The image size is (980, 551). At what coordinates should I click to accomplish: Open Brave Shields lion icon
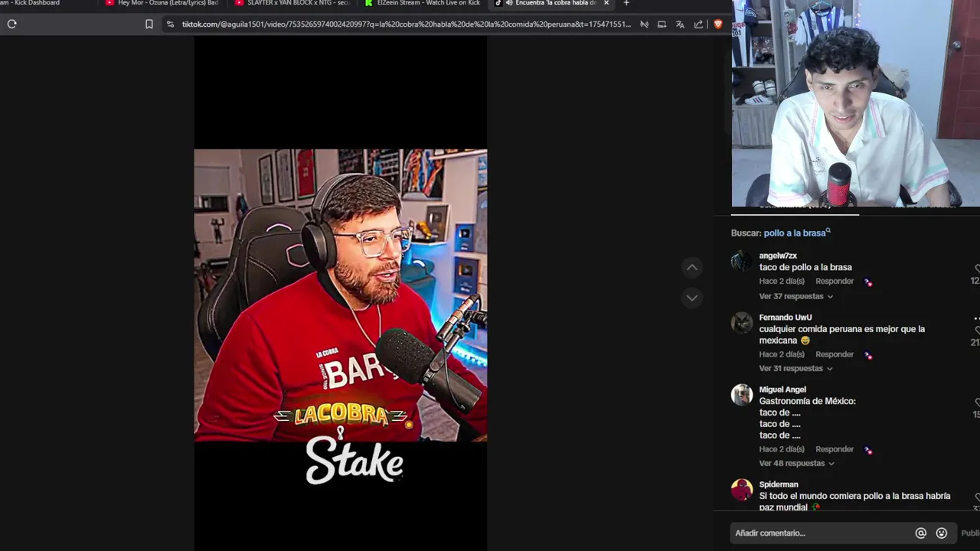[718, 24]
